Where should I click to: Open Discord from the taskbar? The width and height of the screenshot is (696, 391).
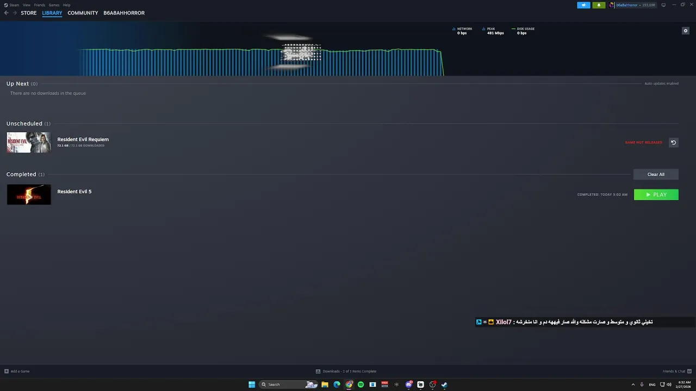pos(408,384)
